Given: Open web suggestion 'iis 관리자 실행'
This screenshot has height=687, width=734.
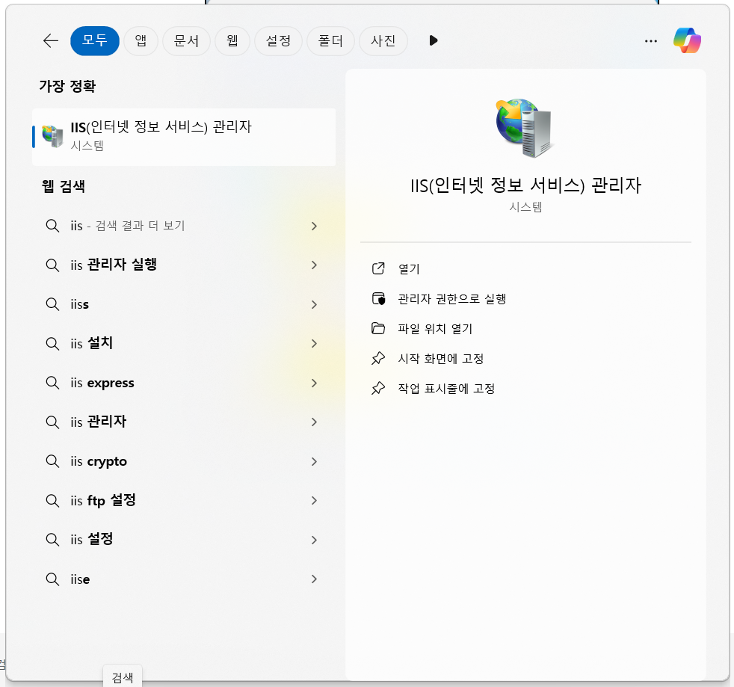Looking at the screenshot, I should 184,265.
